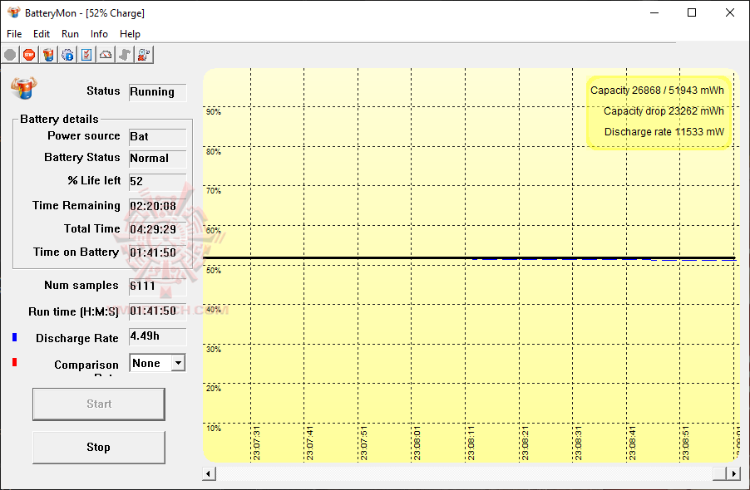Open the Info menu
750x490 pixels.
click(x=99, y=34)
